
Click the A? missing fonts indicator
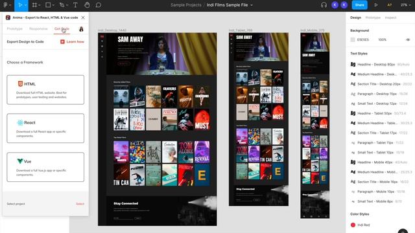[x=389, y=5]
